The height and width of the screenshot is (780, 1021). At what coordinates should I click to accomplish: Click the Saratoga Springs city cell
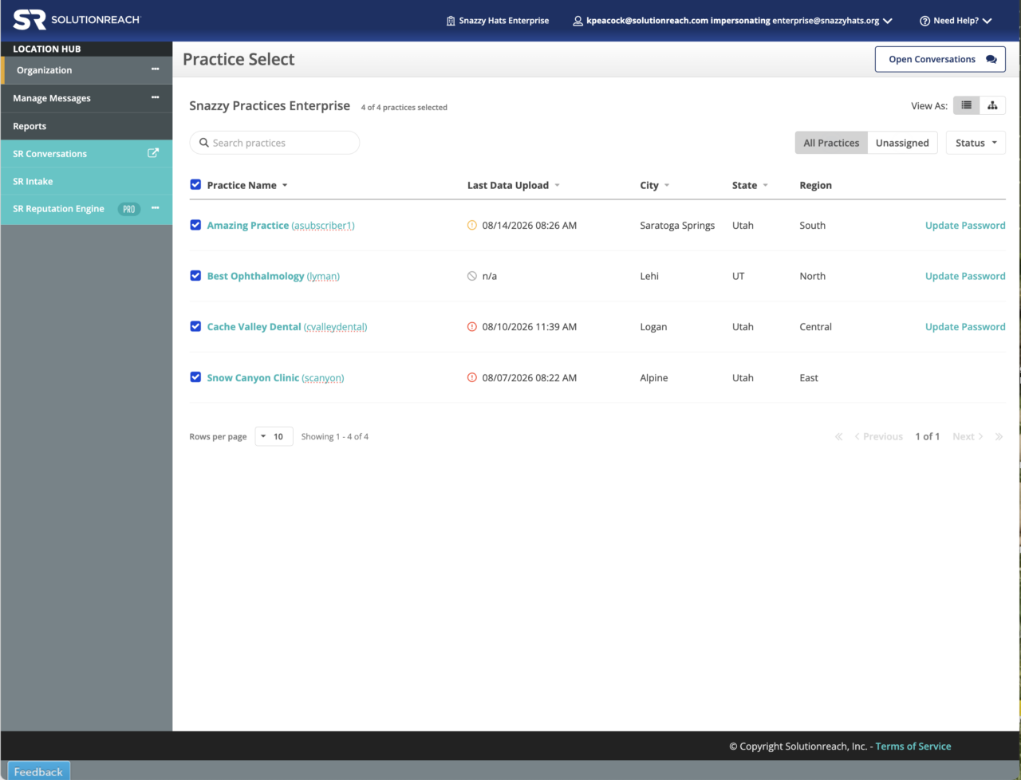point(677,226)
